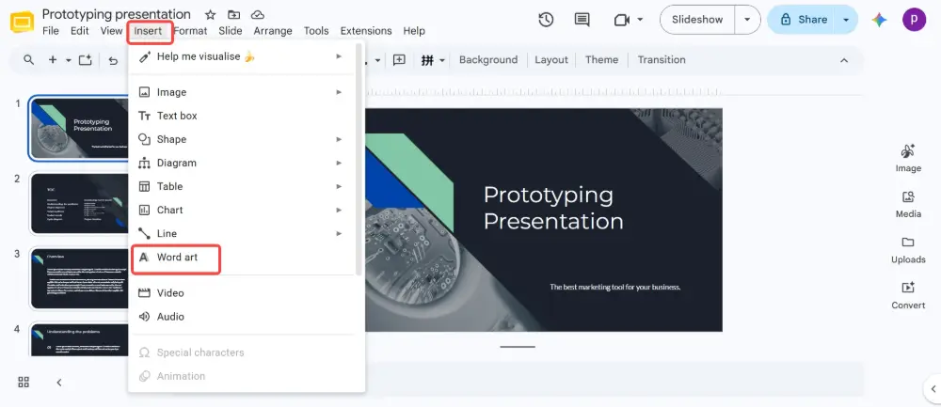Screen dimensions: 941x407
Task: Click the move to folder icon
Action: point(234,14)
